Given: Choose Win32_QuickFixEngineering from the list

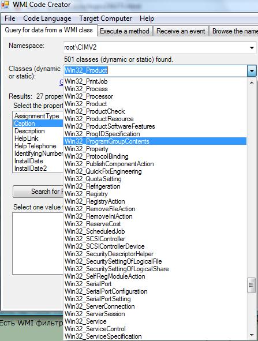Looking at the screenshot, I should click(155, 171).
